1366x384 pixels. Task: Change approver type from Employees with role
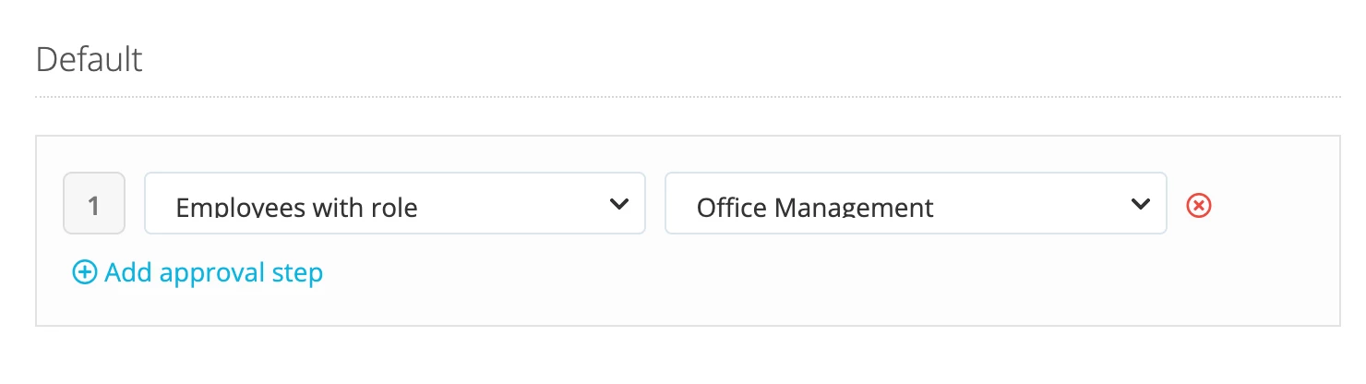coord(395,203)
